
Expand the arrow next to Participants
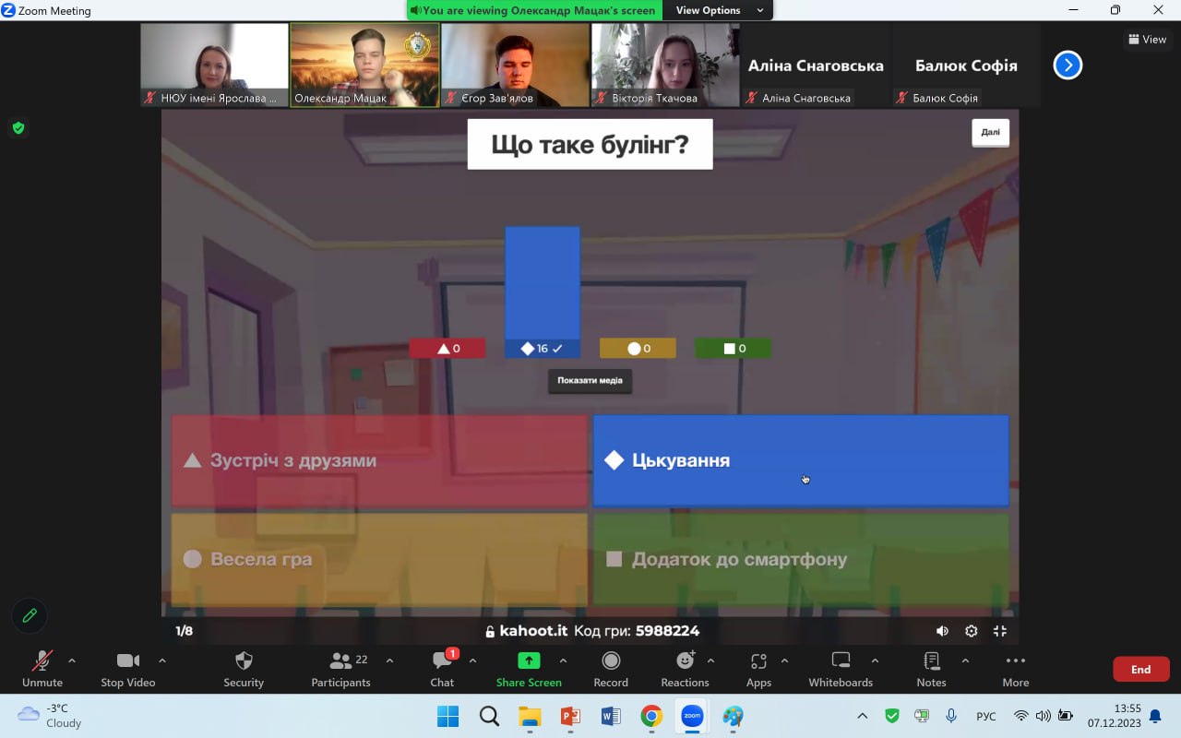pos(389,661)
